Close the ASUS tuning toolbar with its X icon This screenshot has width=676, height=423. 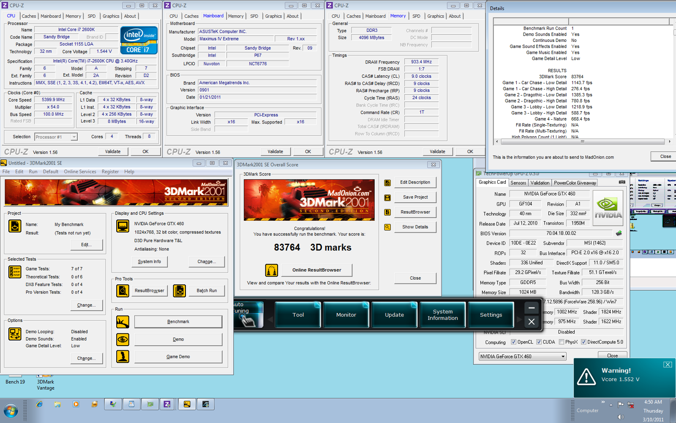(532, 322)
